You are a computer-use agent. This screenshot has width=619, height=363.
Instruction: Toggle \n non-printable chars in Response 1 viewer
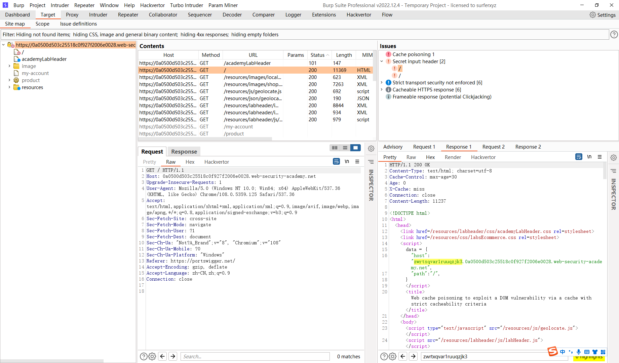click(589, 157)
